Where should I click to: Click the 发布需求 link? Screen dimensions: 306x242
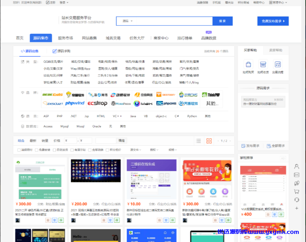[x=250, y=146]
